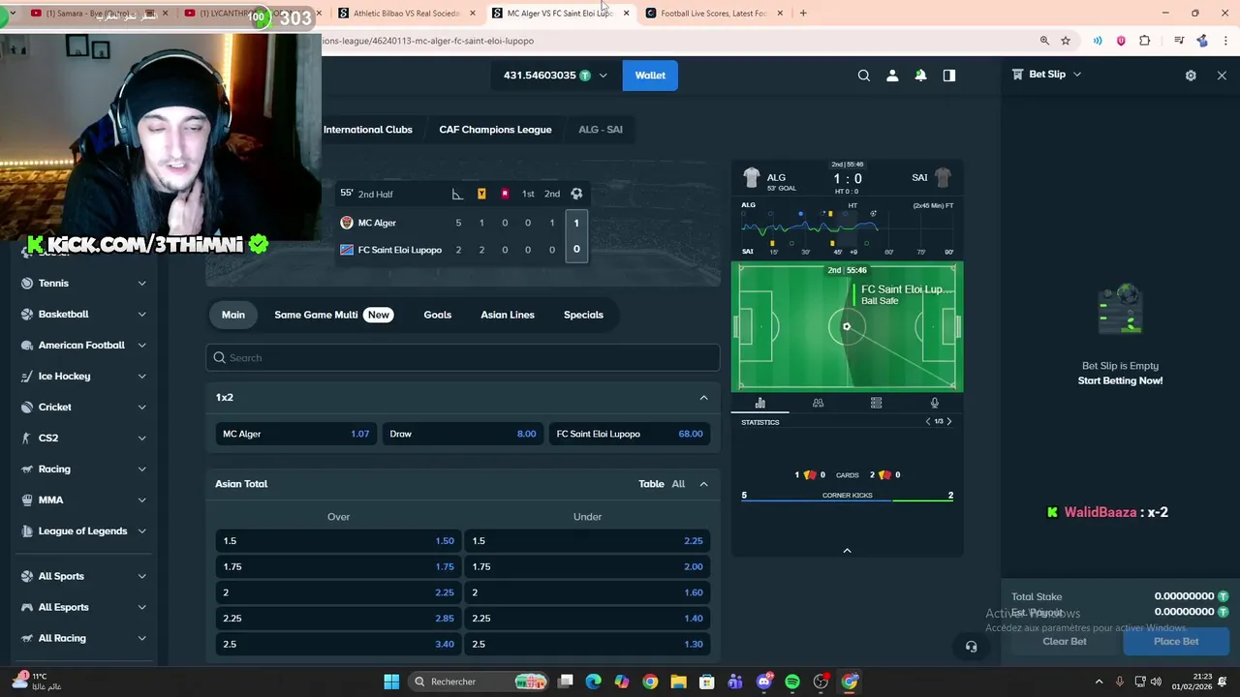
Task: Bet on Draw at 8.00
Action: pos(463,434)
